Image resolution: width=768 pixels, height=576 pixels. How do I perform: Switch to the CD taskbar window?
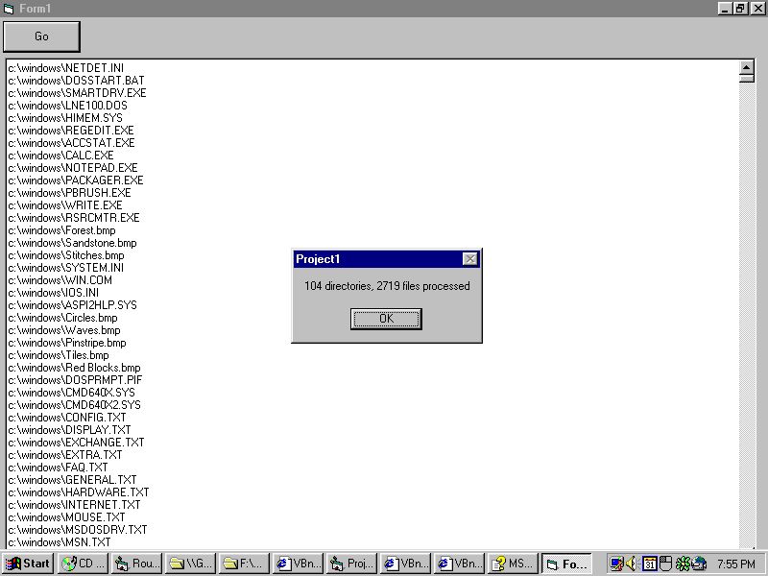click(x=83, y=564)
